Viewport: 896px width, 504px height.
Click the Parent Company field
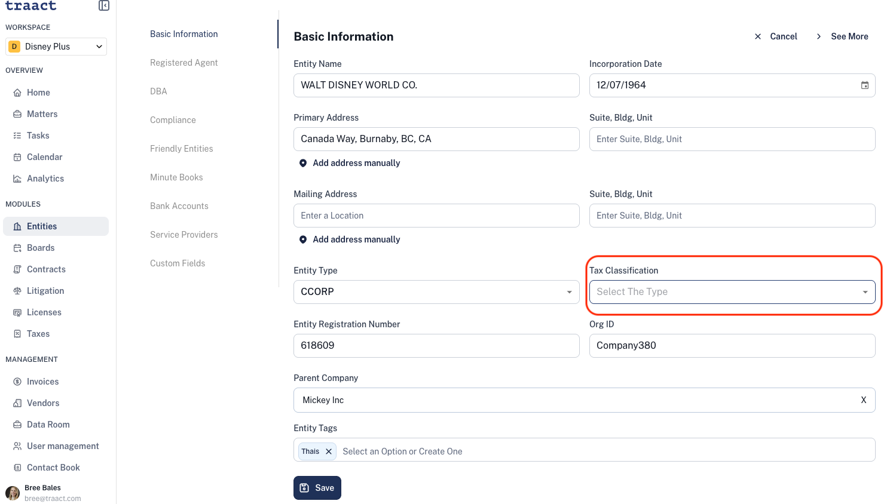coord(585,400)
